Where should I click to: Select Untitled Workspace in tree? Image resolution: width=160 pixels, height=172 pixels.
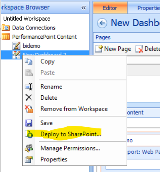click(x=27, y=19)
